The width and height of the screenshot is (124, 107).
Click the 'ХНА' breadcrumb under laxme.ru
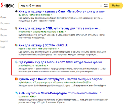32,97
